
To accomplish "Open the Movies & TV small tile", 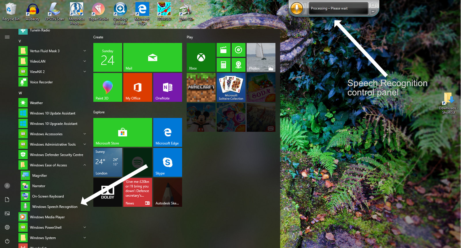I will point(224,50).
